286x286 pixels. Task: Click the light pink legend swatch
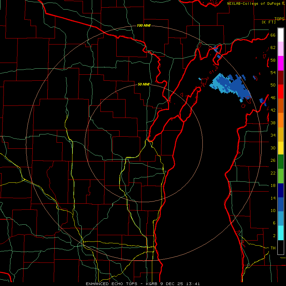click(281, 49)
